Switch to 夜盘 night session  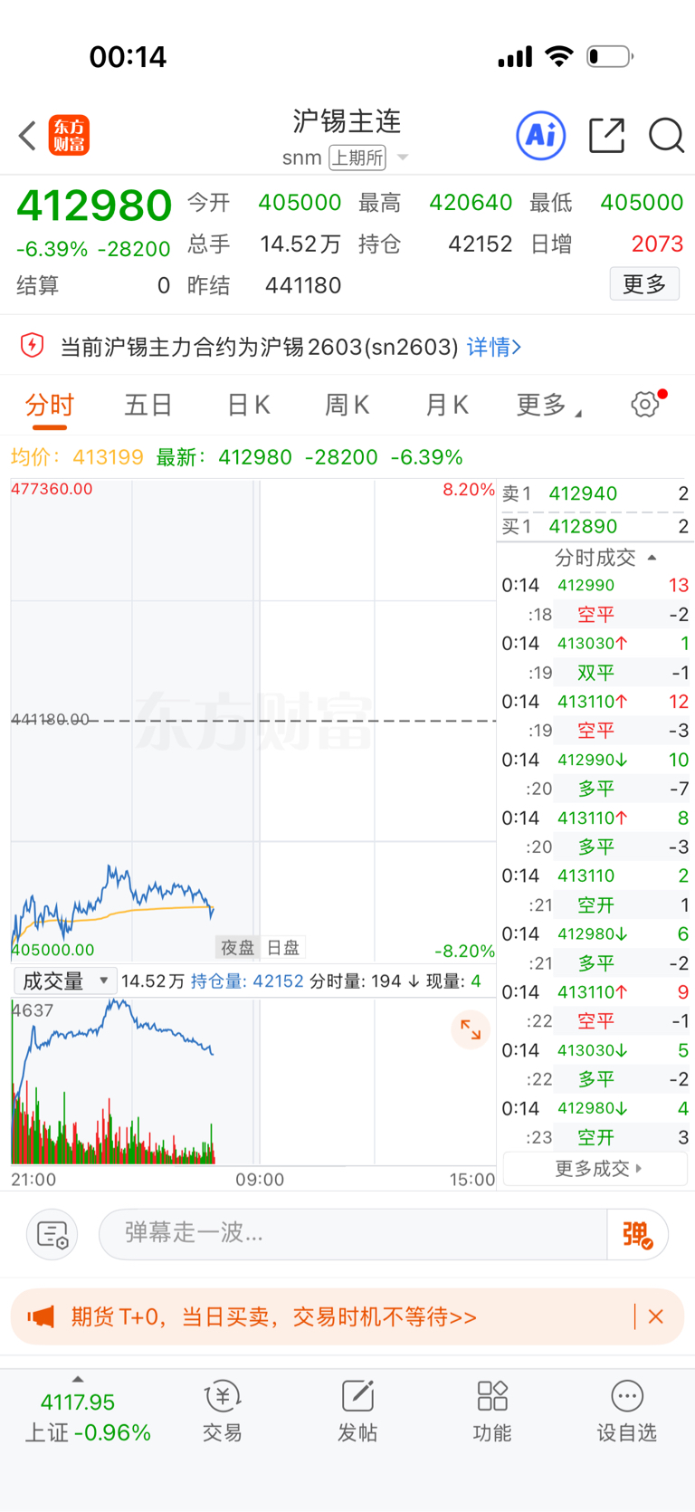pos(238,948)
